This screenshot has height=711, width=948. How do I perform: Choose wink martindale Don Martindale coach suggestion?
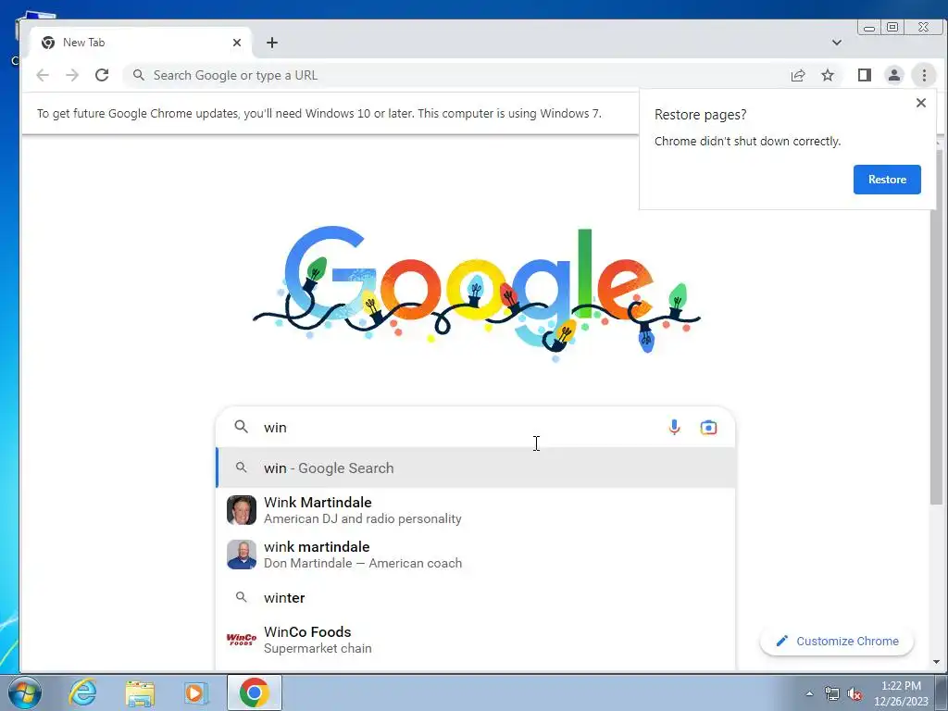click(476, 555)
